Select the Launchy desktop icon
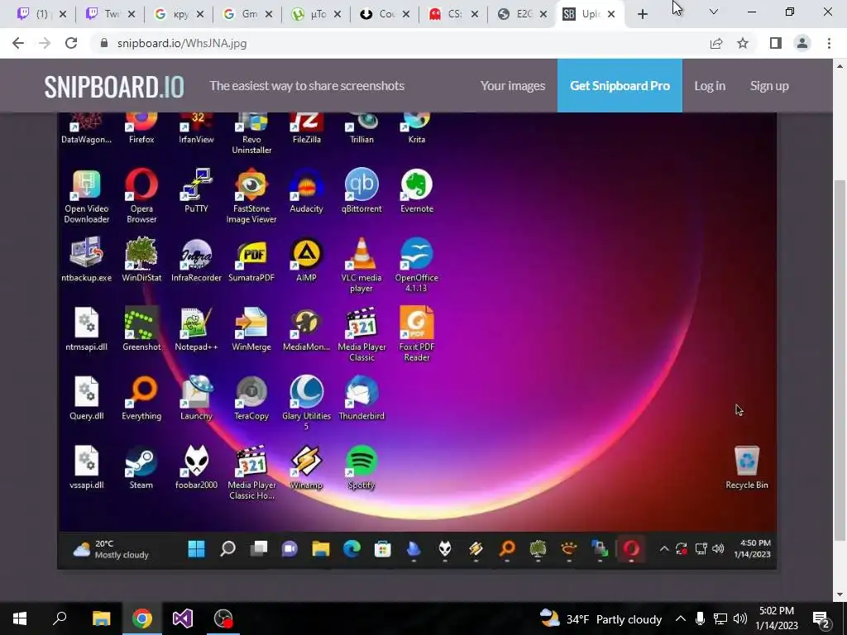 point(196,398)
